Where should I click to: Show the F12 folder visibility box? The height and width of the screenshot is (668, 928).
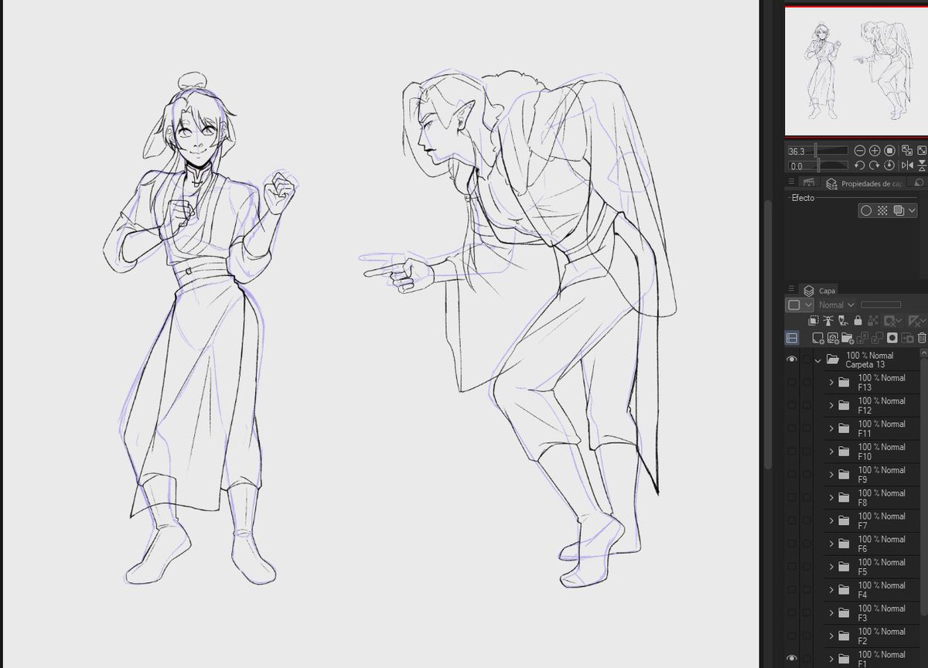coord(792,405)
